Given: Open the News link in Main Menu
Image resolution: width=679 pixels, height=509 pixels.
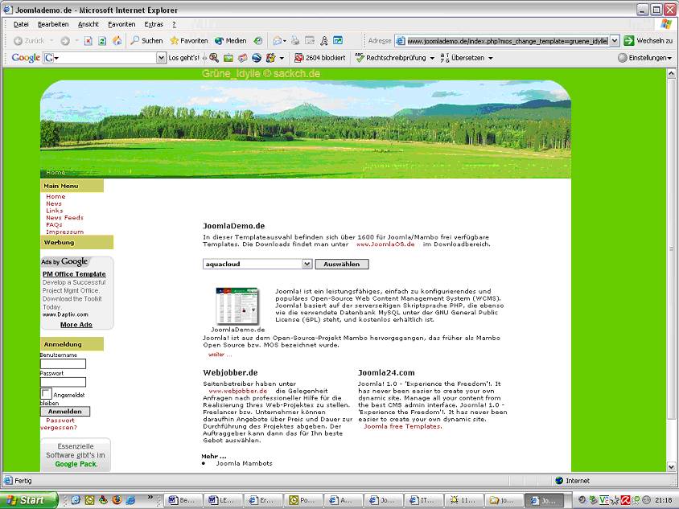Looking at the screenshot, I should click(x=54, y=203).
